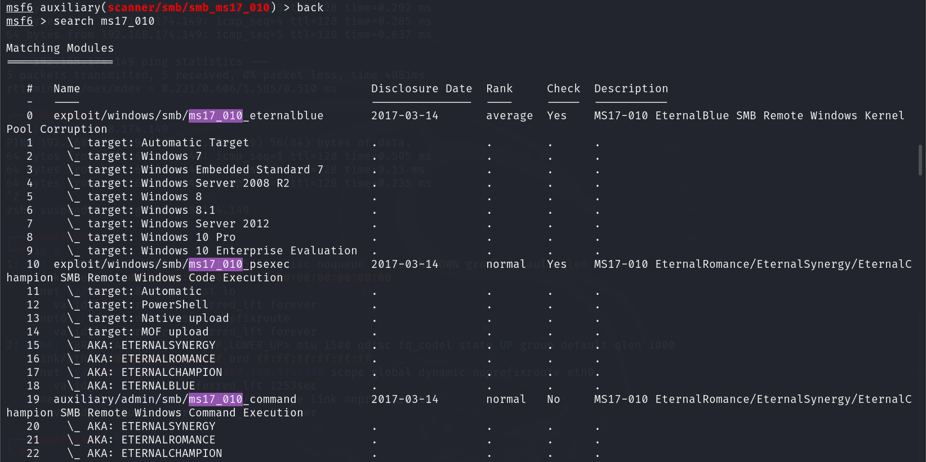This screenshot has width=926, height=462.
Task: Click the Rank column header
Action: [499, 89]
